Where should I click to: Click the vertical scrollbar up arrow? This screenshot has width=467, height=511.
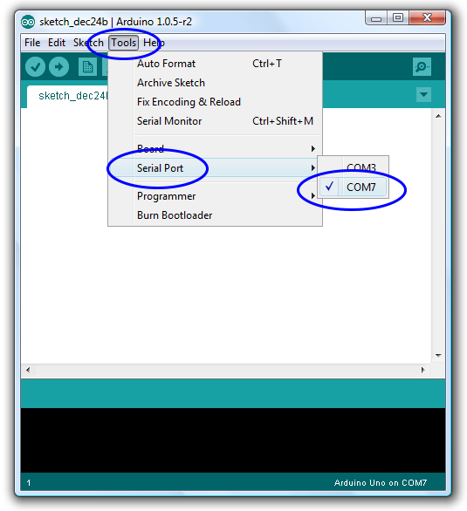click(438, 116)
